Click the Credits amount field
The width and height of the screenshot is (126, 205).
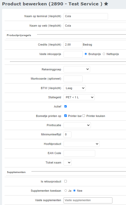pos(73,45)
